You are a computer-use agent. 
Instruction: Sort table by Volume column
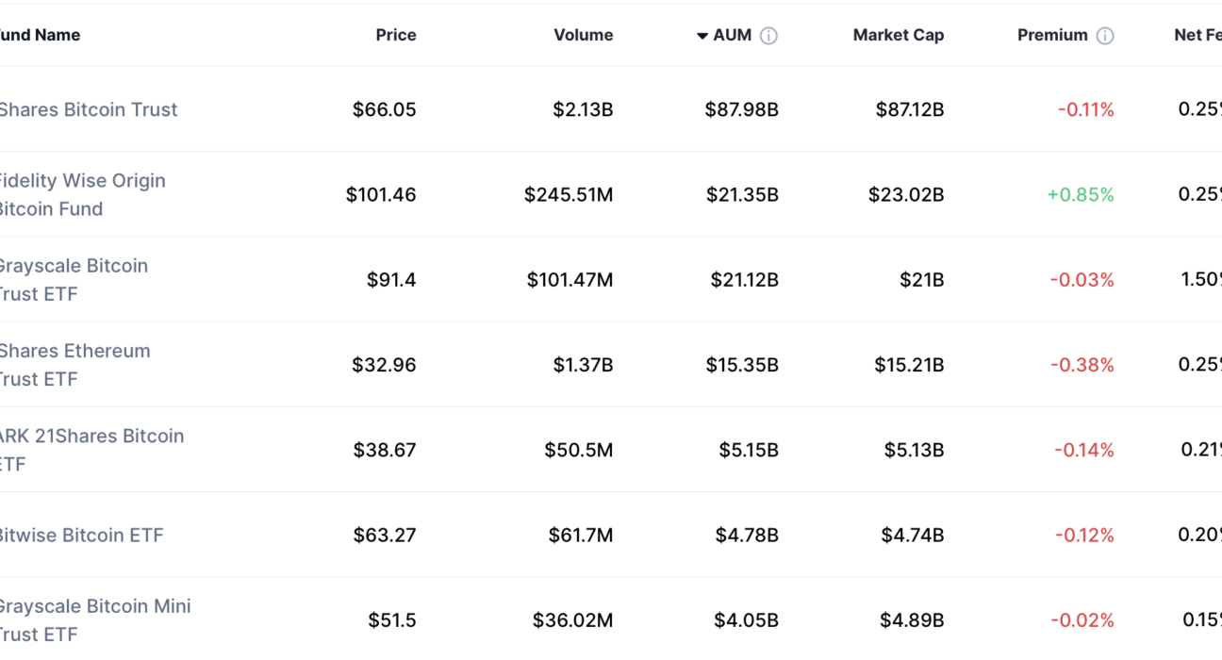[584, 35]
